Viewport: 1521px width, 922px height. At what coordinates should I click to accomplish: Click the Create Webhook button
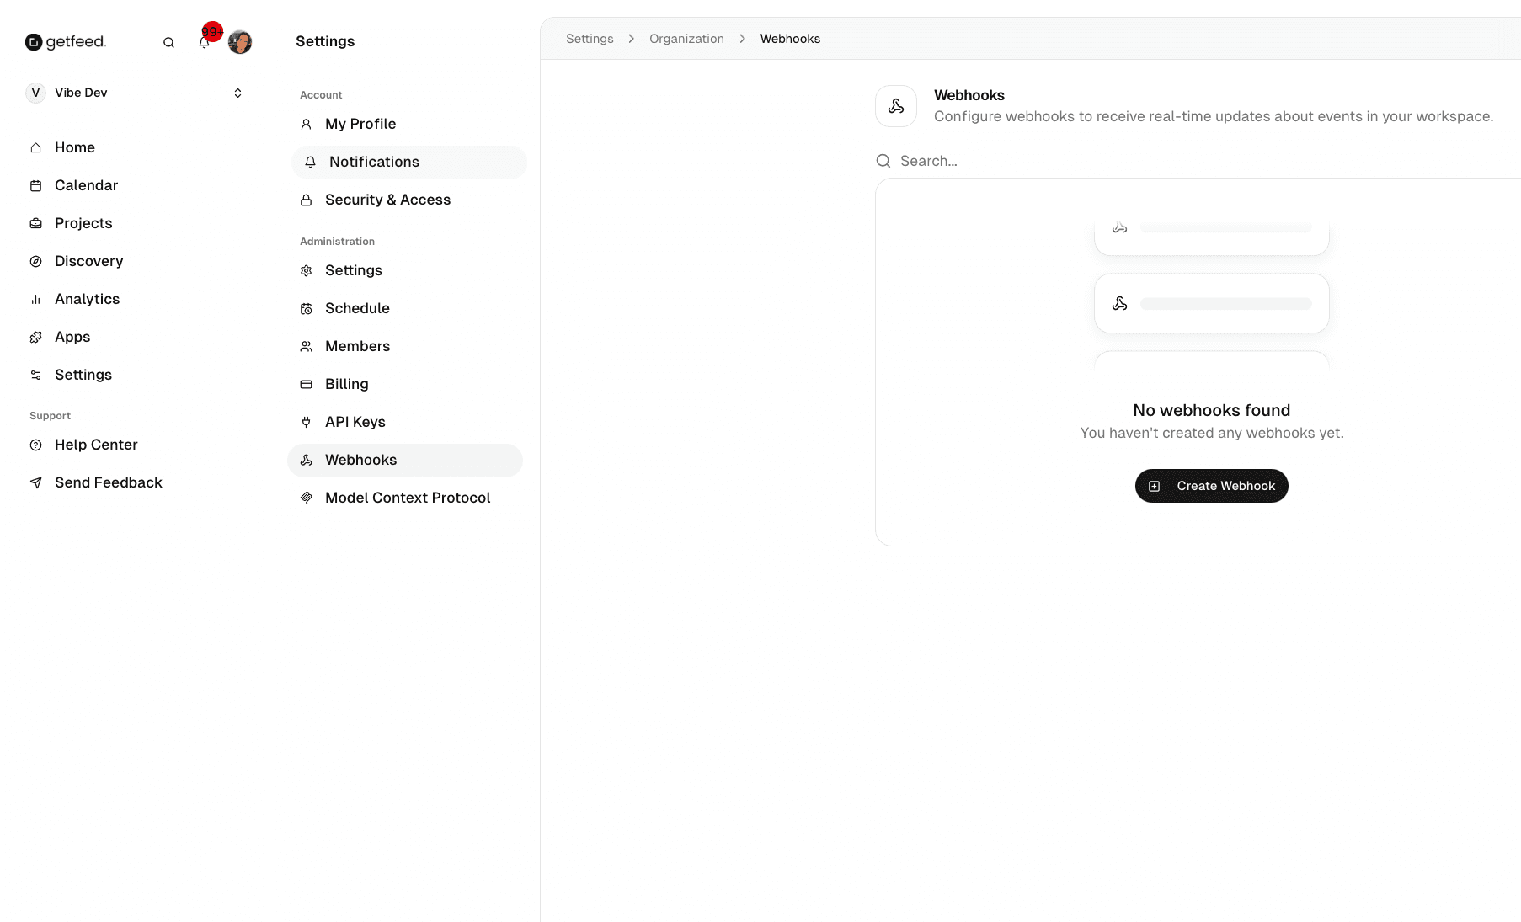click(x=1211, y=486)
